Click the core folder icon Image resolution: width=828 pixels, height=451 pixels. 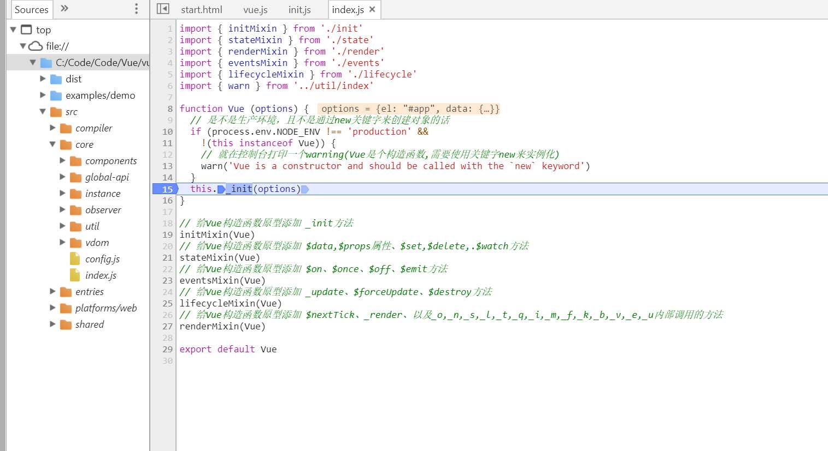66,145
